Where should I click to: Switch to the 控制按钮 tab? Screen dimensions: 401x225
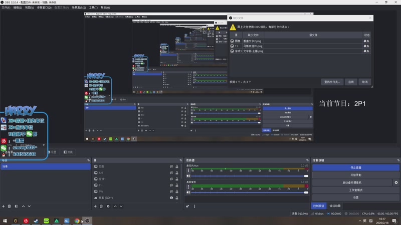click(318, 206)
